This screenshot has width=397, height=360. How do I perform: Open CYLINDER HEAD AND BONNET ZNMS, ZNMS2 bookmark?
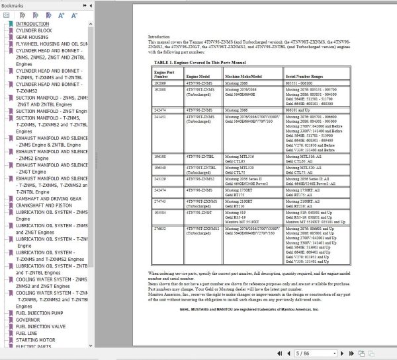coord(50,57)
